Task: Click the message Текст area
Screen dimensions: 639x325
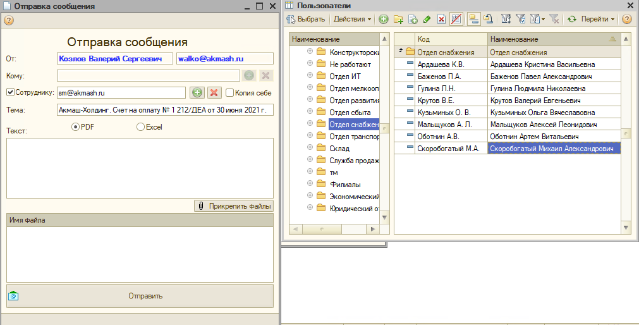Action: click(x=140, y=168)
